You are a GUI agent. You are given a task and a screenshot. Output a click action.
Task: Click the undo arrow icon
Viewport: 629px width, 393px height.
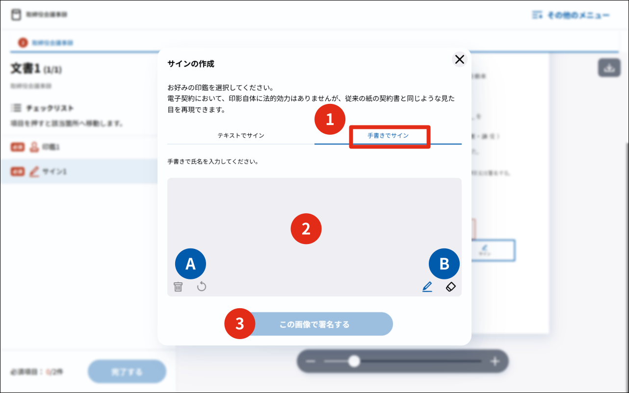coord(202,287)
